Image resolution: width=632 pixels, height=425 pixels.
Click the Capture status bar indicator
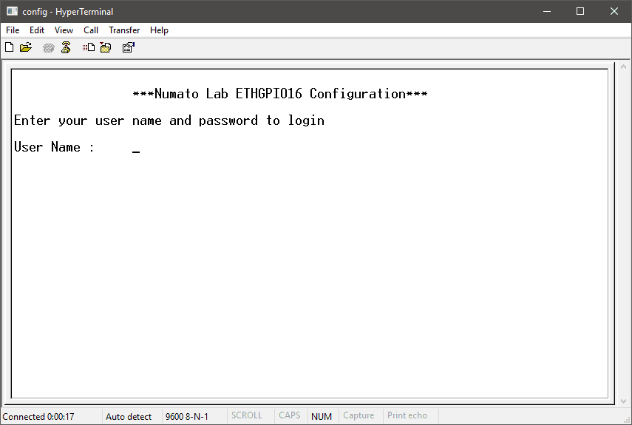(359, 416)
